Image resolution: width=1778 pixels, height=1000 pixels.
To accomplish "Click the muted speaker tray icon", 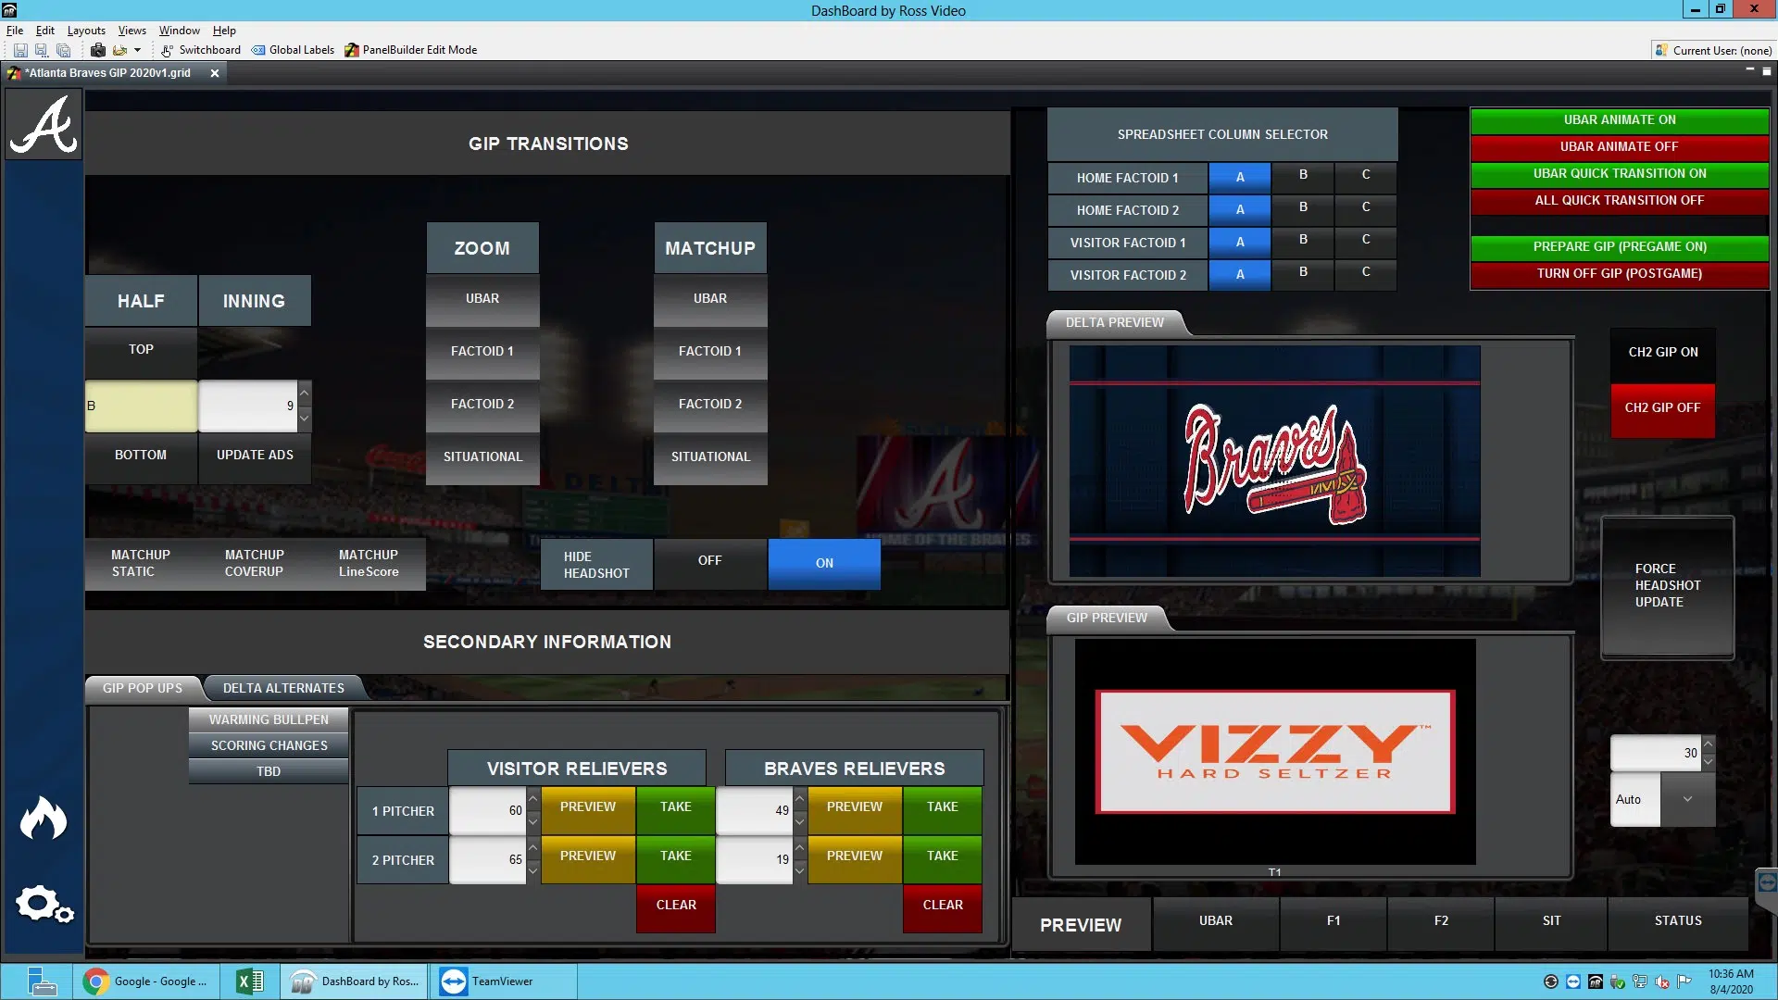I will 1661,981.
